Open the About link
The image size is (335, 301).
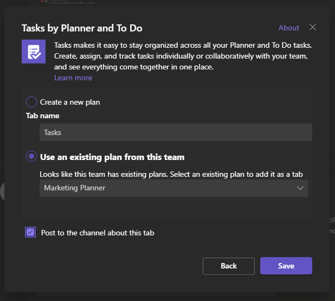[288, 28]
